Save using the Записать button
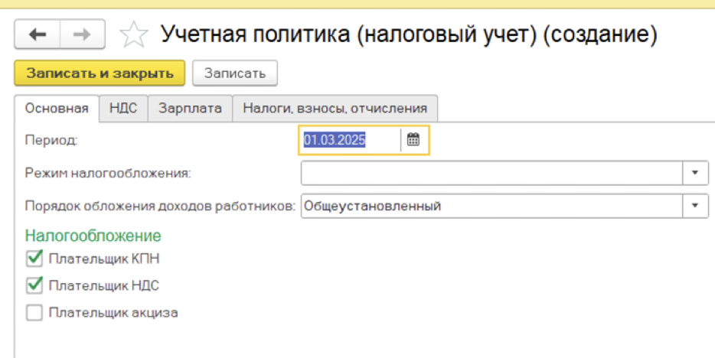 [x=235, y=73]
